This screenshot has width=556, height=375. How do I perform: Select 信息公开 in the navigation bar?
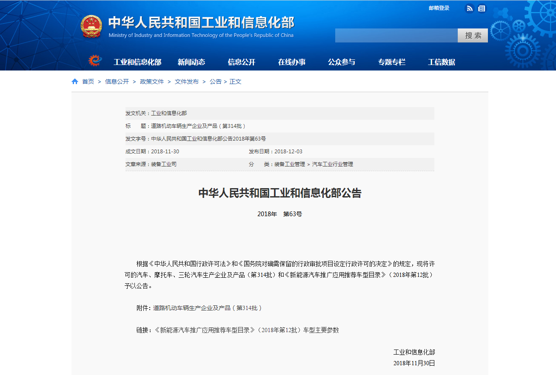[242, 62]
